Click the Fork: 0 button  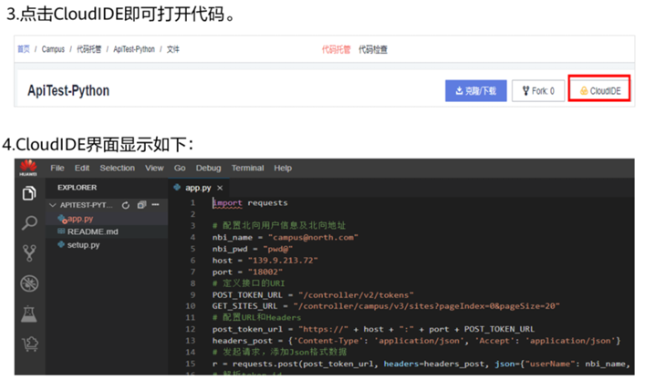click(537, 91)
